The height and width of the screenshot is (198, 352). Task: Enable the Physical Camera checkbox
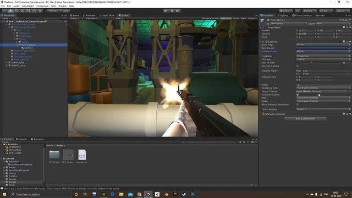click(298, 66)
